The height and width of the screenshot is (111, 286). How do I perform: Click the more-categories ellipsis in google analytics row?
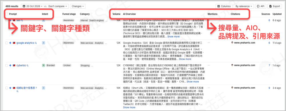(x=106, y=43)
